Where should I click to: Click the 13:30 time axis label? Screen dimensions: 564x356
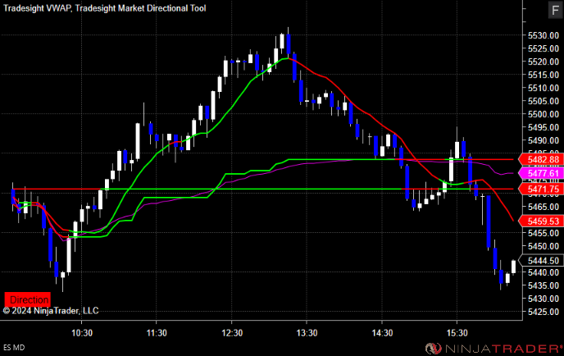click(307, 333)
